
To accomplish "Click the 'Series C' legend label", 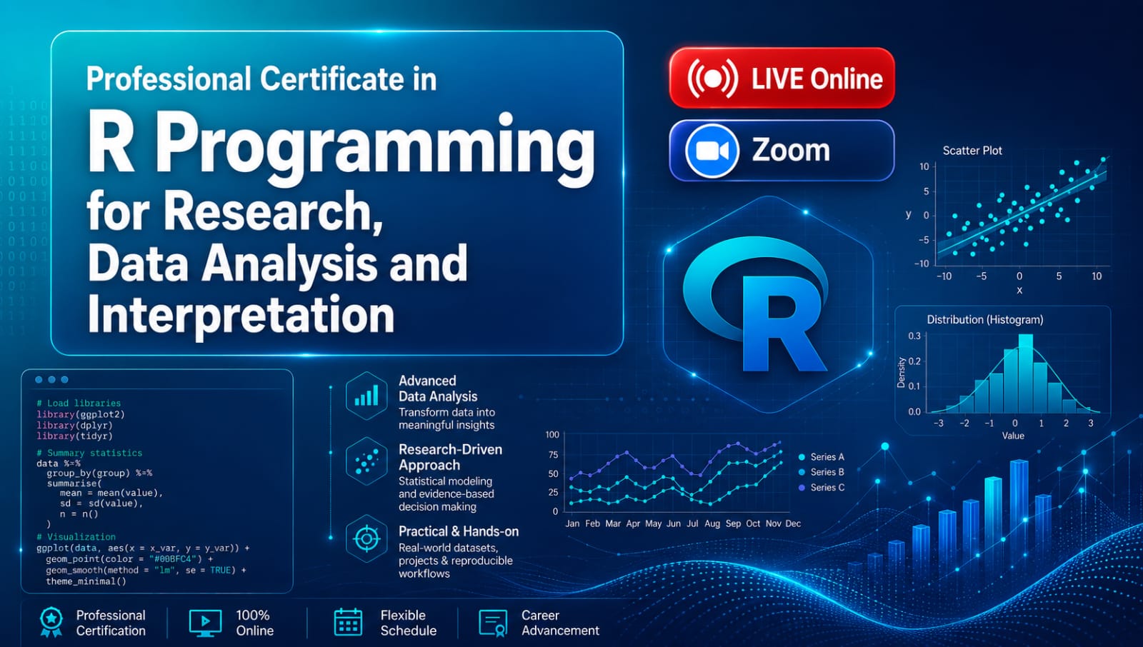I will pyautogui.click(x=827, y=488).
